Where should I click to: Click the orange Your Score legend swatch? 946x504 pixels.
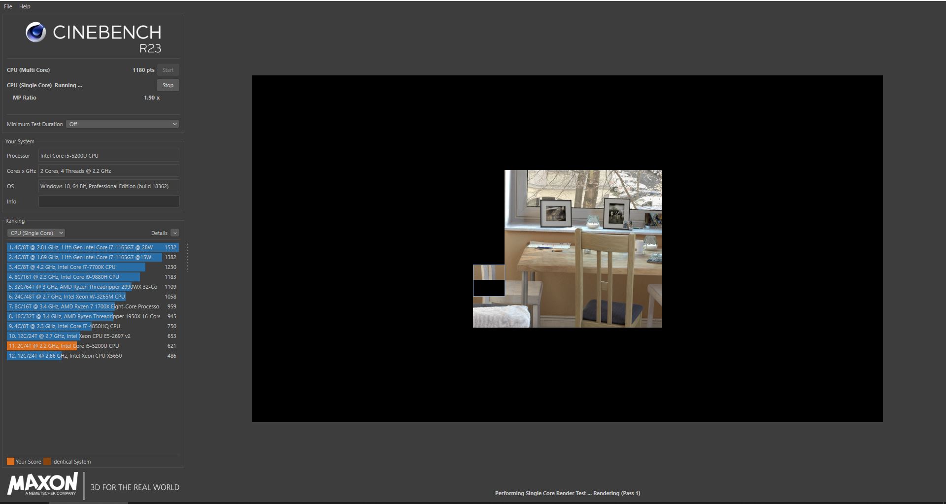tap(10, 462)
